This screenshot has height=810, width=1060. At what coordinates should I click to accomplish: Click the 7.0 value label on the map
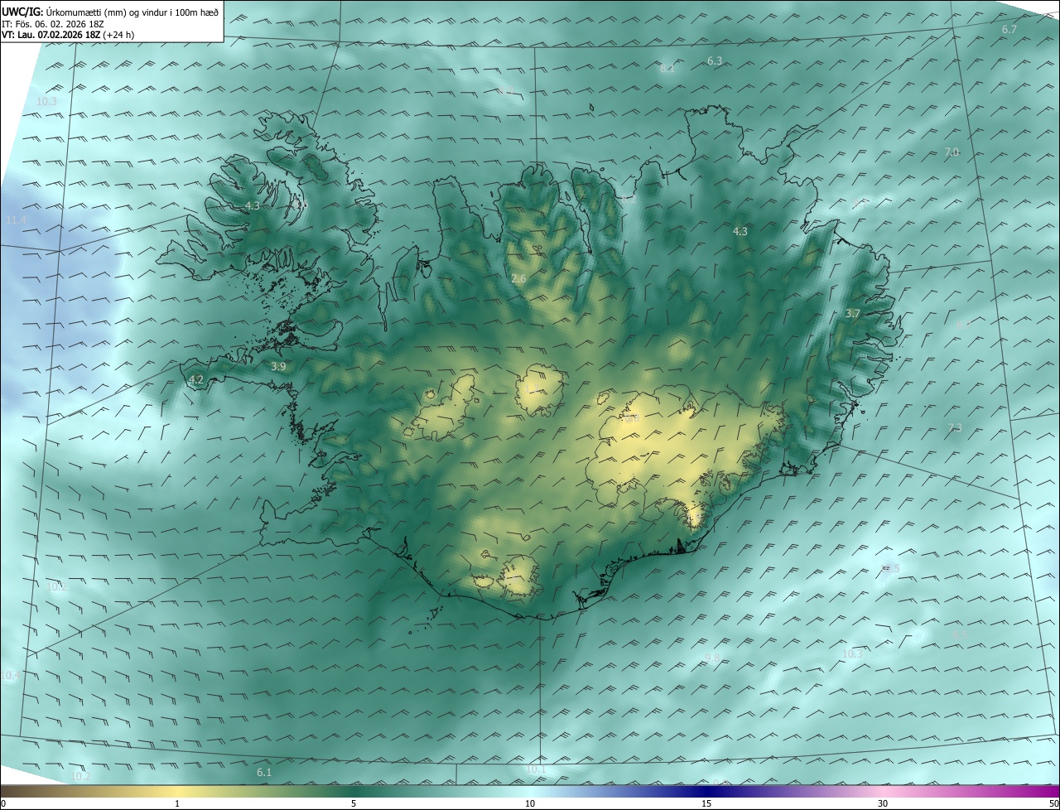(x=952, y=152)
